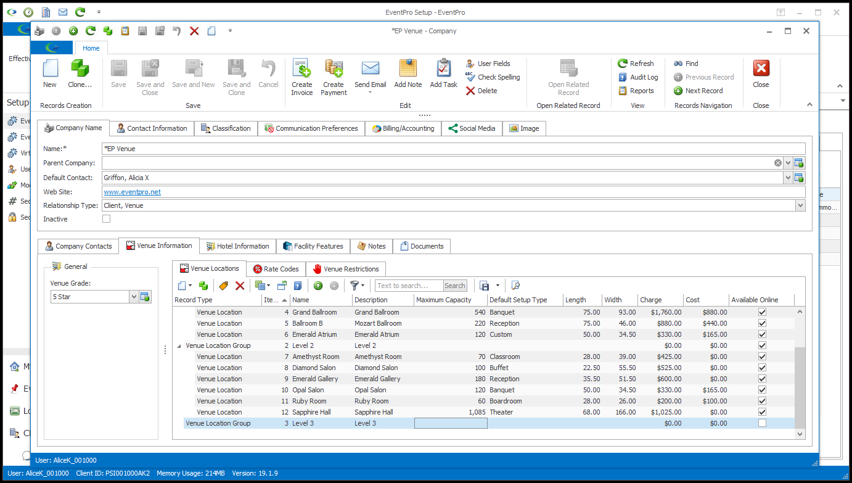This screenshot has width=852, height=483.
Task: Click the Create Invoice icon
Action: coord(302,68)
